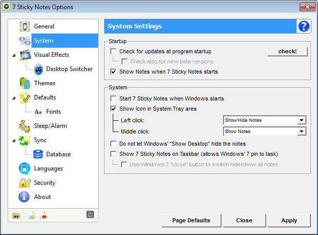Click the Apply button
Viewport: 318px width, 235px height.
tap(289, 220)
